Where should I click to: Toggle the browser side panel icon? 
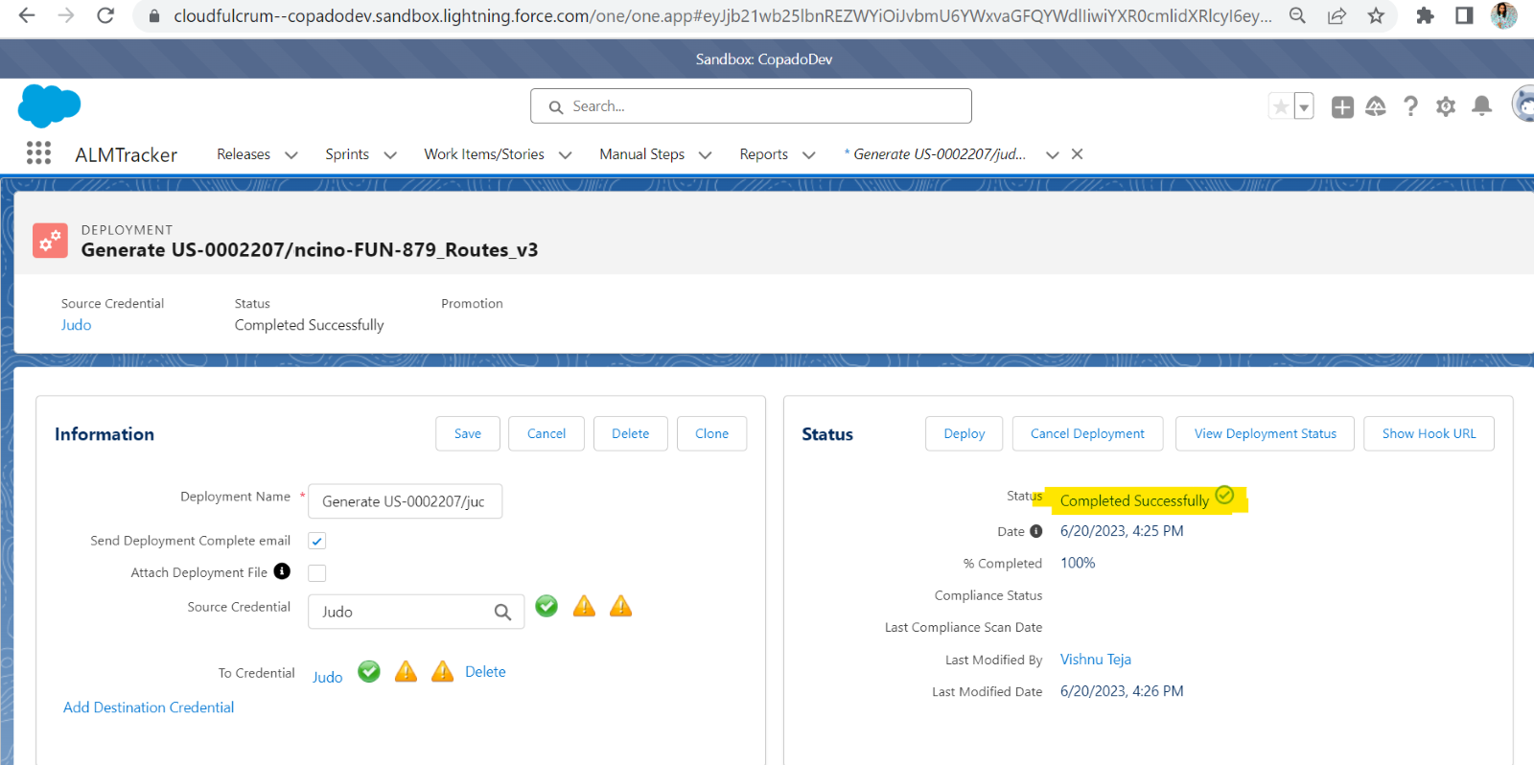coord(1464,15)
